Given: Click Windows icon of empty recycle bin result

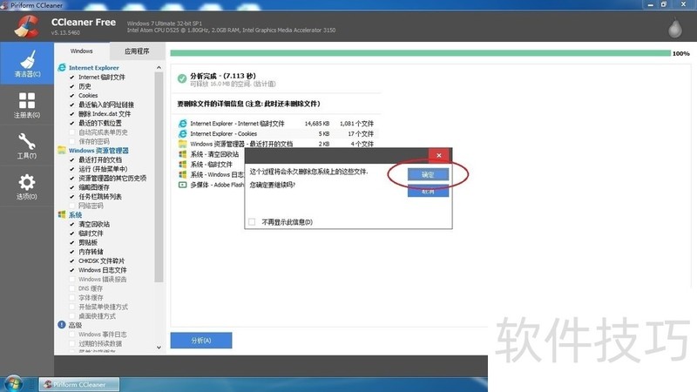Looking at the screenshot, I should tap(182, 154).
